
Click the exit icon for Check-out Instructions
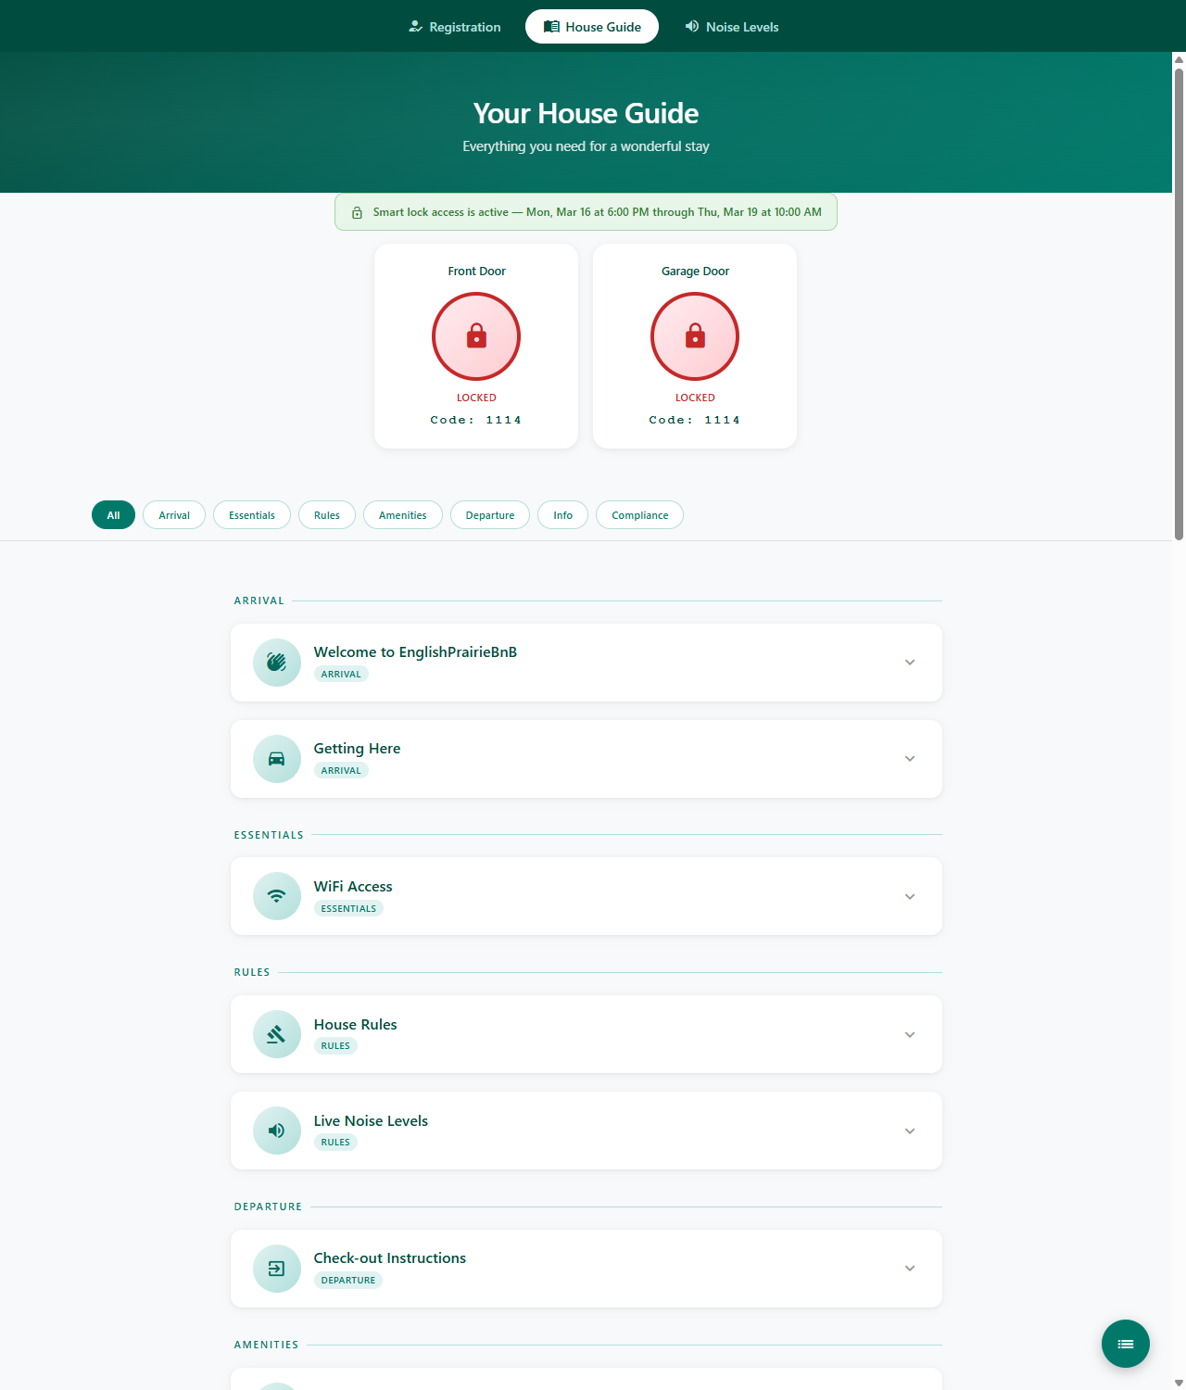[276, 1269]
